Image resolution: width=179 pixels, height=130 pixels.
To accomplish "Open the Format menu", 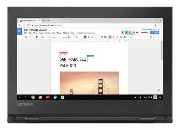I will [47, 33].
